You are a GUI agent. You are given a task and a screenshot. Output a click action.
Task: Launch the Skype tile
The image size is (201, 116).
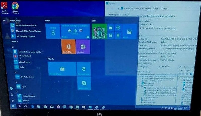coord(84,83)
